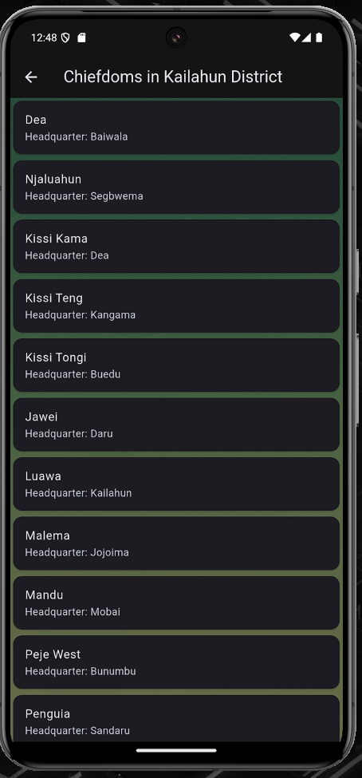
Task: Tap the Wi-Fi status icon
Action: click(294, 38)
